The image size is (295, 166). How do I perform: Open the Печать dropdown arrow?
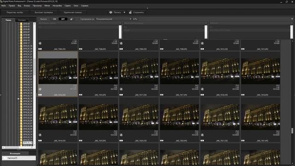pos(124,12)
